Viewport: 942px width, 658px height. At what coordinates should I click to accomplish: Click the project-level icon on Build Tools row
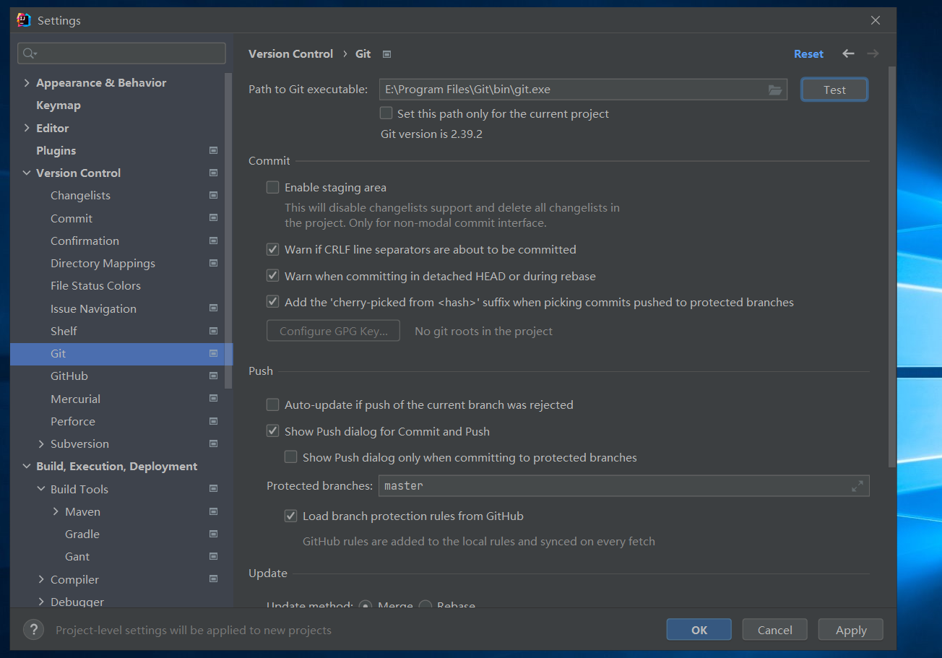[213, 489]
